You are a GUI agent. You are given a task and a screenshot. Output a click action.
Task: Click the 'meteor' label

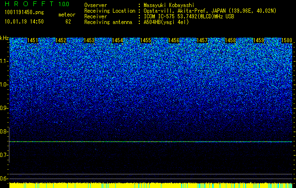coord(67,15)
